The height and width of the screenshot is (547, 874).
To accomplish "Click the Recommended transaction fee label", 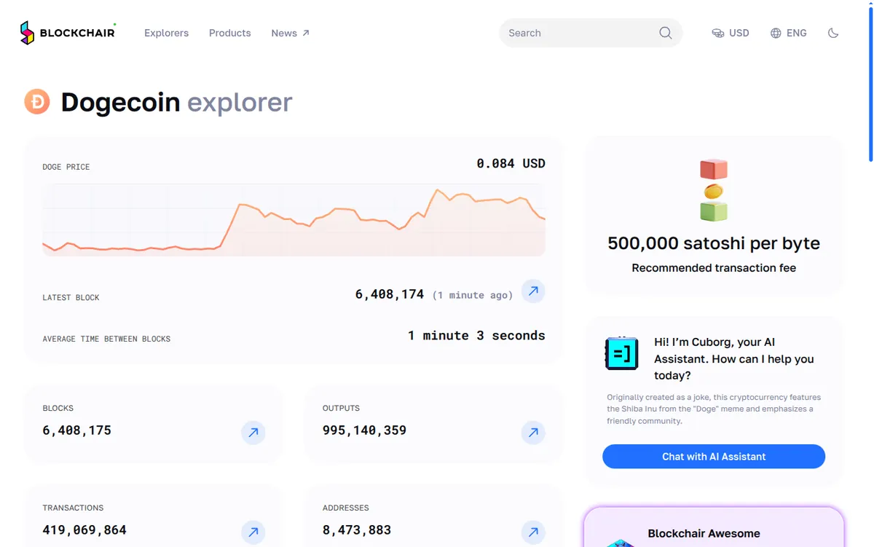I will 714,268.
